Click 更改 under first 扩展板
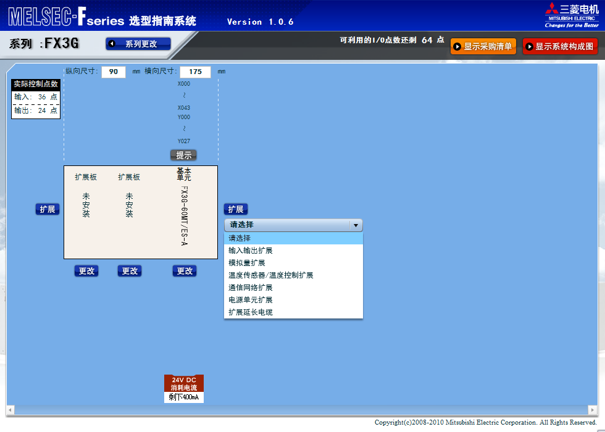 click(86, 271)
